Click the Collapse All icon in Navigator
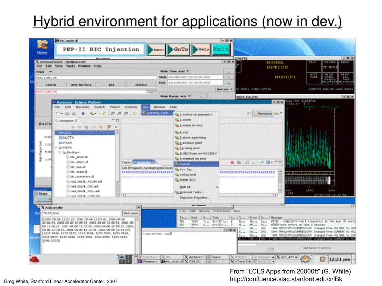The width and height of the screenshot is (382, 286). click(94, 127)
